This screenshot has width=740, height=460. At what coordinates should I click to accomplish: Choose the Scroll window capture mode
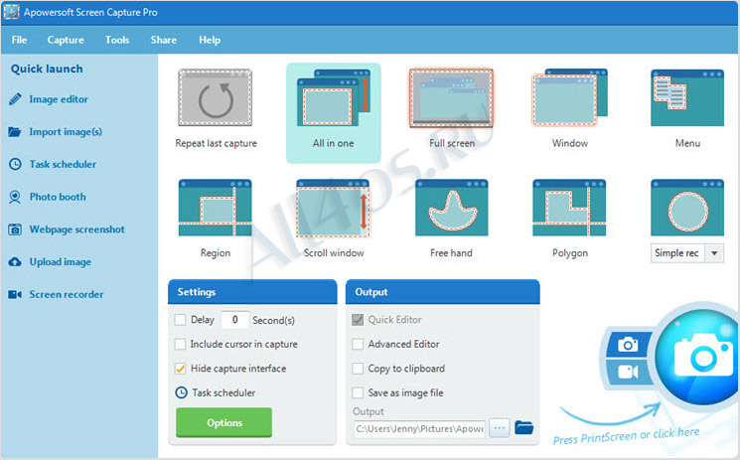tap(333, 208)
